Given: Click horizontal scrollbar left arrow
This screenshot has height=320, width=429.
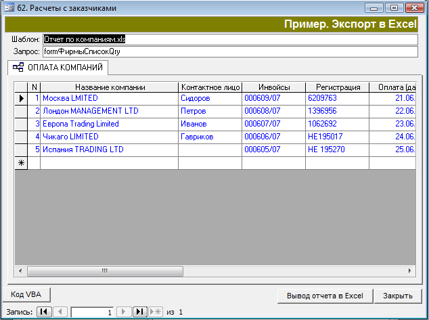Looking at the screenshot, I should coord(21,271).
